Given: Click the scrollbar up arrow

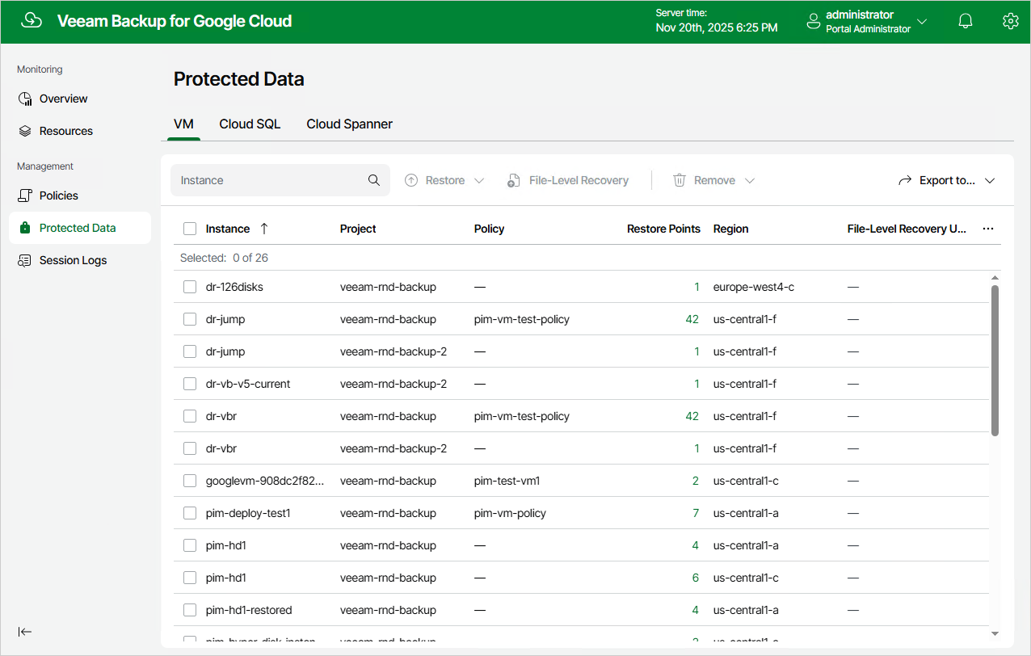Looking at the screenshot, I should pos(995,278).
